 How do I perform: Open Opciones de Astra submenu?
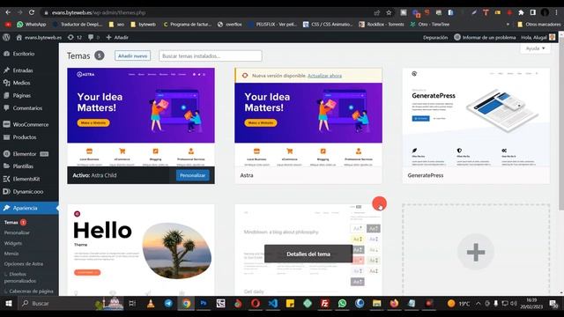[x=24, y=264]
